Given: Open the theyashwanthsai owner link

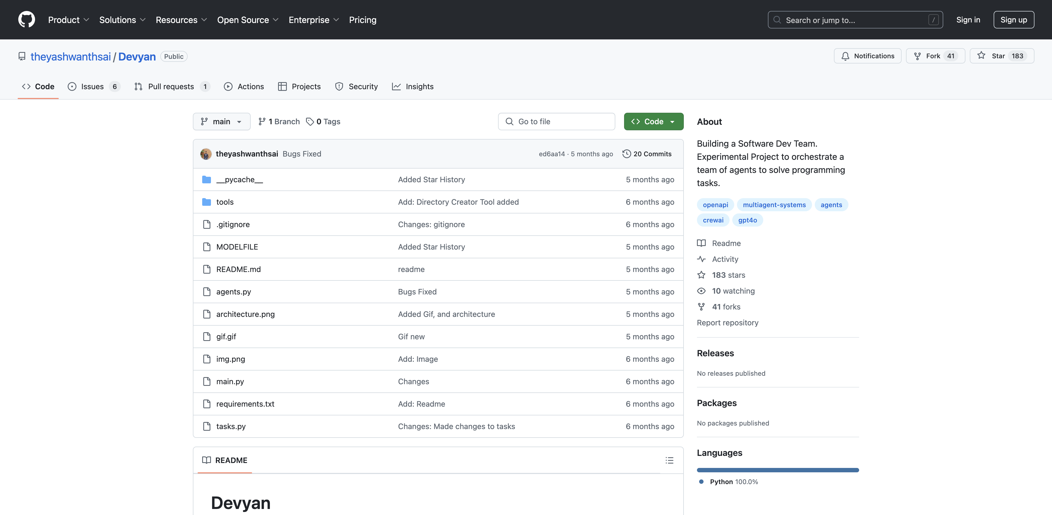Looking at the screenshot, I should point(71,56).
